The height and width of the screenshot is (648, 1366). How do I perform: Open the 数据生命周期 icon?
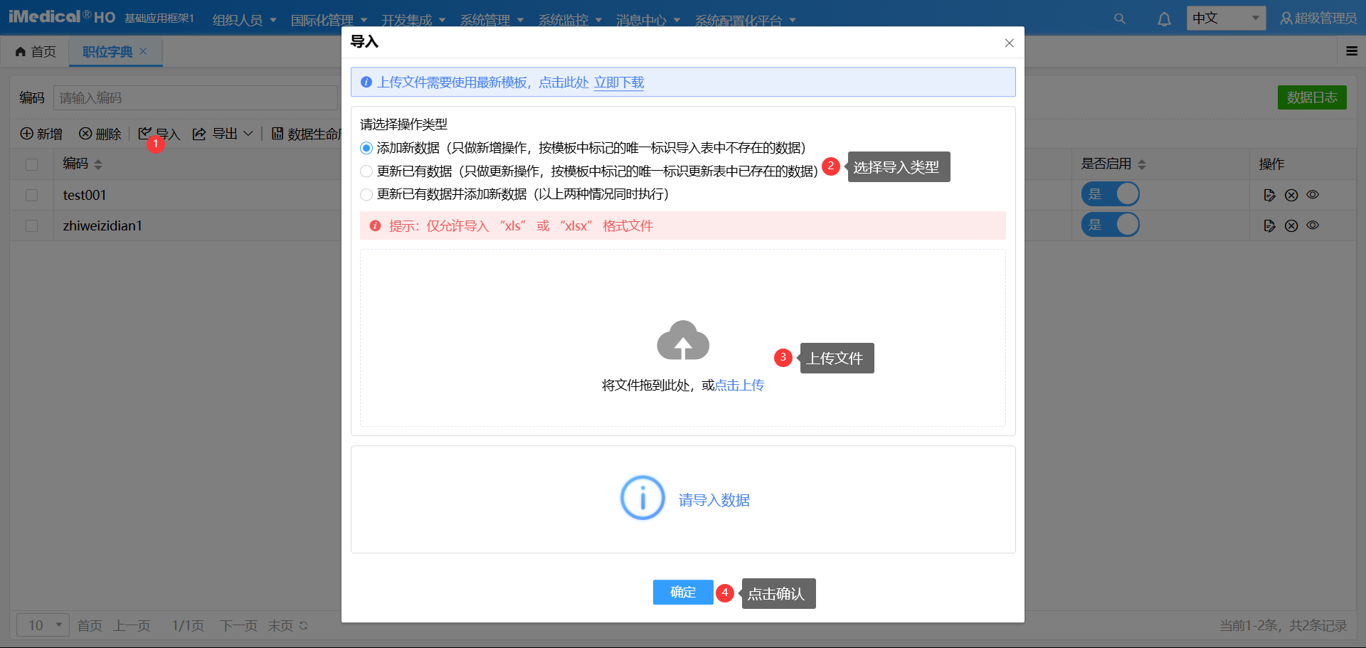(x=277, y=134)
